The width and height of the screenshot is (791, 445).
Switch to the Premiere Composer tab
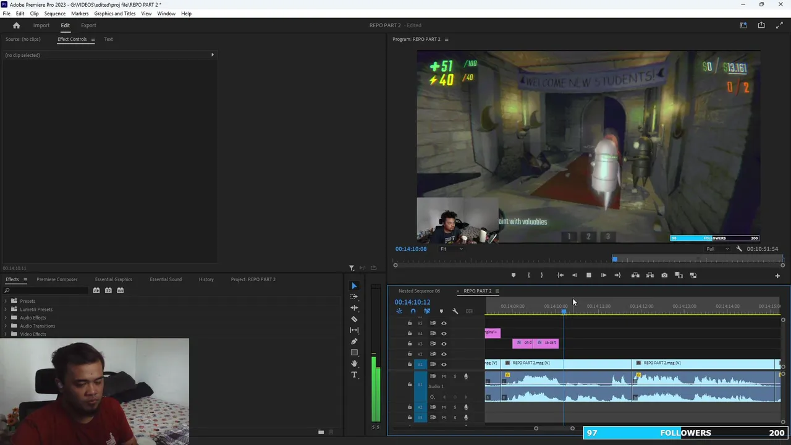[x=57, y=279]
